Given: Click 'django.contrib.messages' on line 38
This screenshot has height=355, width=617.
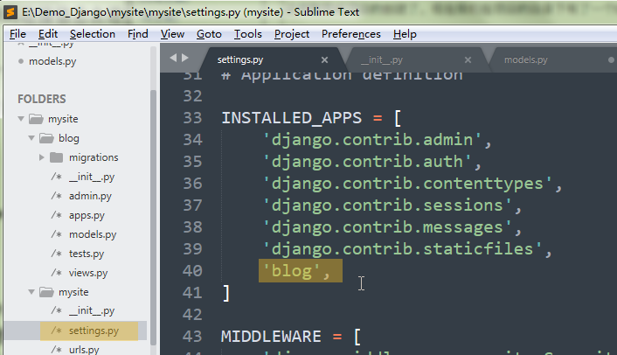Looking at the screenshot, I should pos(387,227).
